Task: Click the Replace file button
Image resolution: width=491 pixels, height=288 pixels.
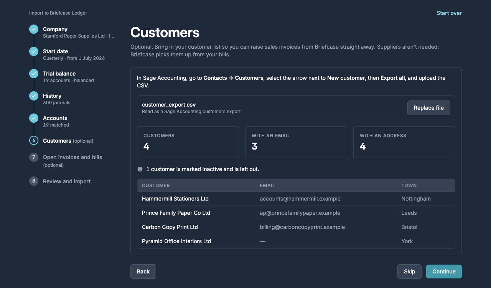Action: pos(429,108)
